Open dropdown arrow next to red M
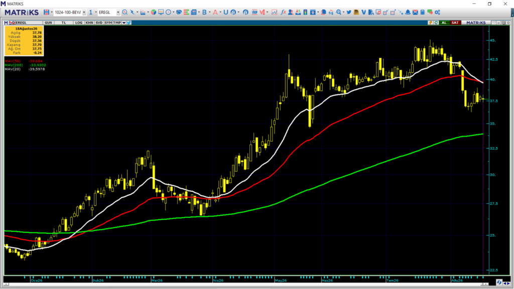 click(267, 12)
